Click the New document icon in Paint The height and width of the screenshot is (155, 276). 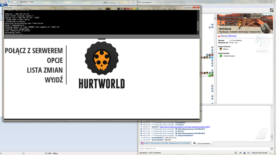coord(14,2)
